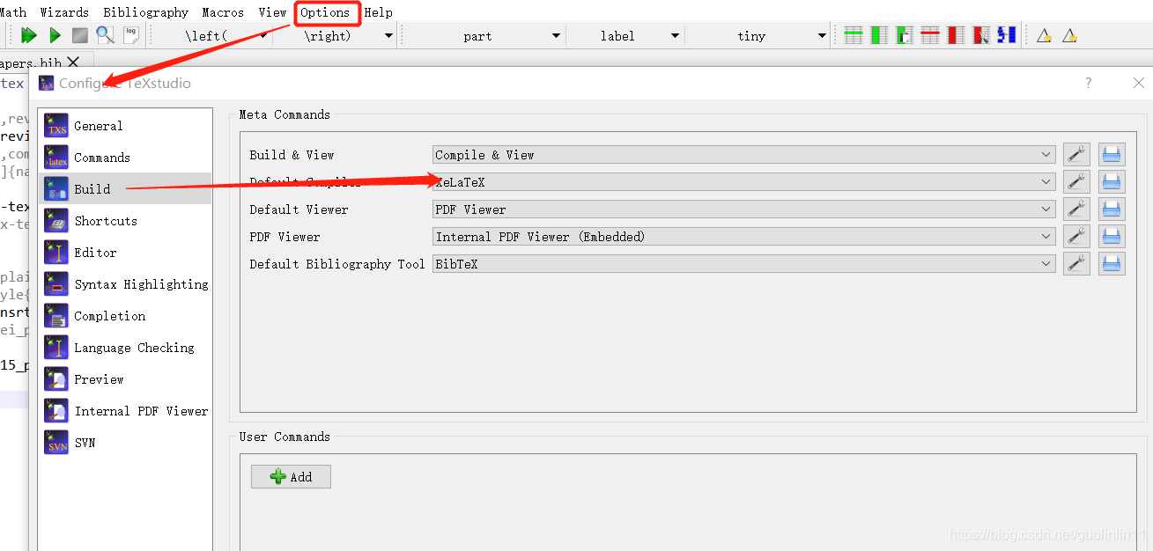Screen dimensions: 1153x551
Task: Open the BibTeX bibliography tool dropdown
Action: (744, 263)
